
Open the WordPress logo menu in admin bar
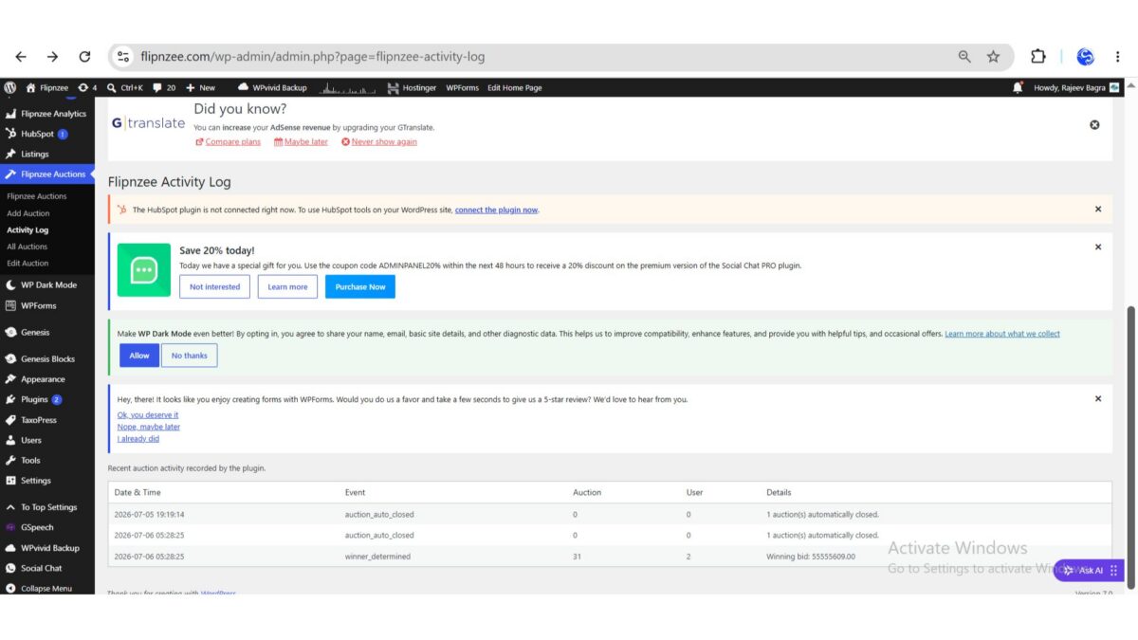(x=9, y=87)
